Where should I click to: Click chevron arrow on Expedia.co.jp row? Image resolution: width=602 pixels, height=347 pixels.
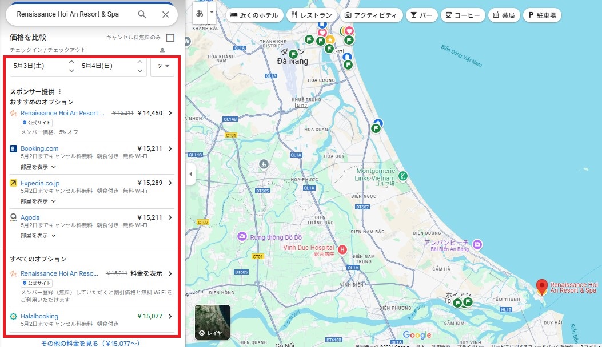(x=170, y=183)
